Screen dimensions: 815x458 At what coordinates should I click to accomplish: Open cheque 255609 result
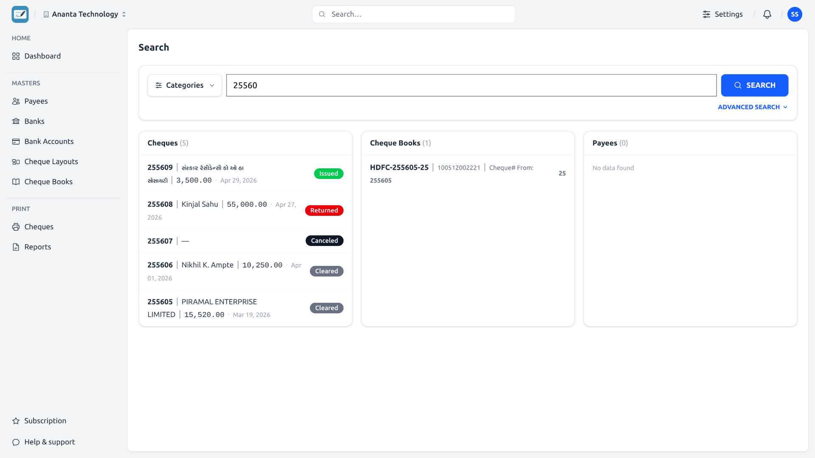(245, 173)
